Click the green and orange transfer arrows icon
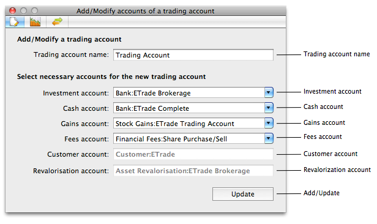Image resolution: width=377 pixels, height=224 pixels. 57,22
